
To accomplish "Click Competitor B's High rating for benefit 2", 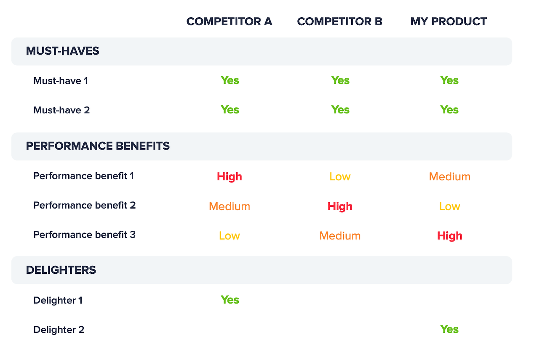I will pyautogui.click(x=340, y=206).
